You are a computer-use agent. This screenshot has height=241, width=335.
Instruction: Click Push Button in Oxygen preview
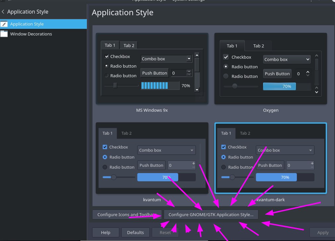[277, 74]
